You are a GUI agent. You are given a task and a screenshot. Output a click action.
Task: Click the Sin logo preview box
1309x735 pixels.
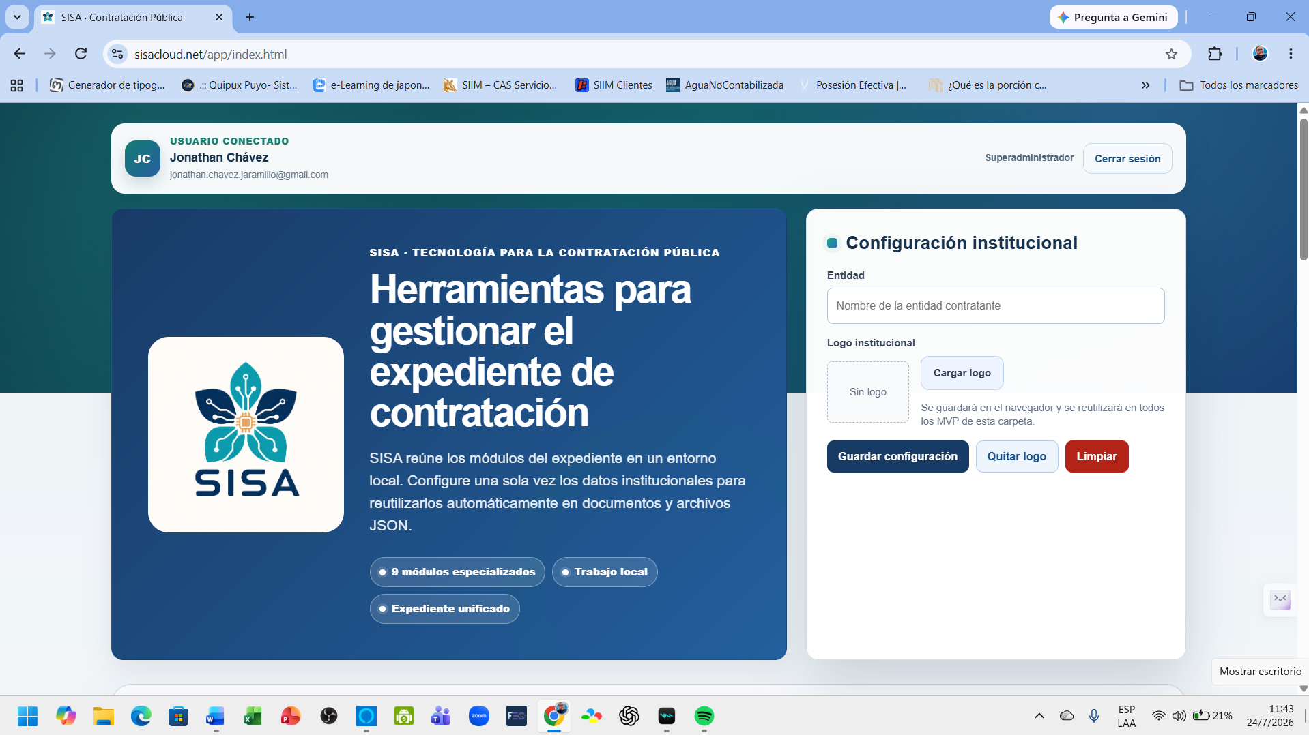click(x=867, y=392)
